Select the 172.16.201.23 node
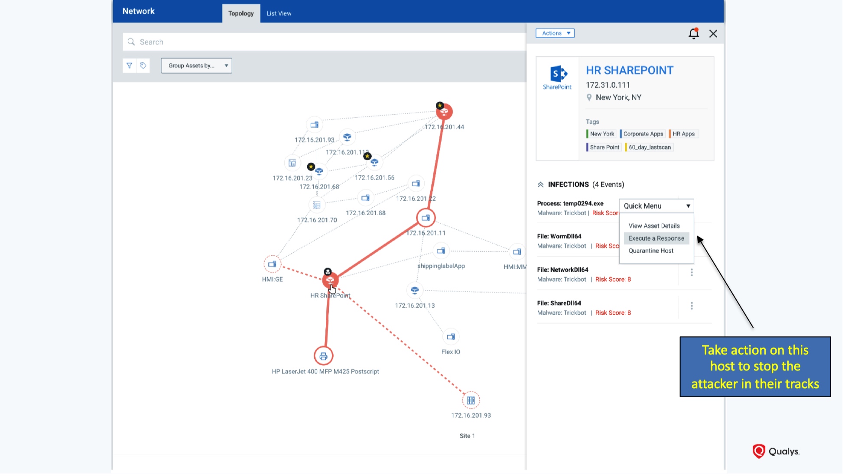This screenshot has width=845, height=476. [x=292, y=163]
